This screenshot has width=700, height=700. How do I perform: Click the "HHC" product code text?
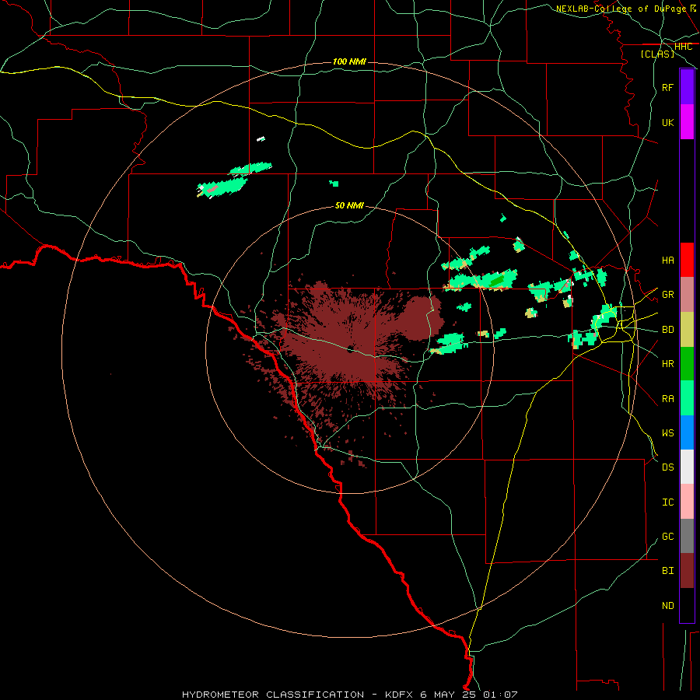[x=683, y=47]
